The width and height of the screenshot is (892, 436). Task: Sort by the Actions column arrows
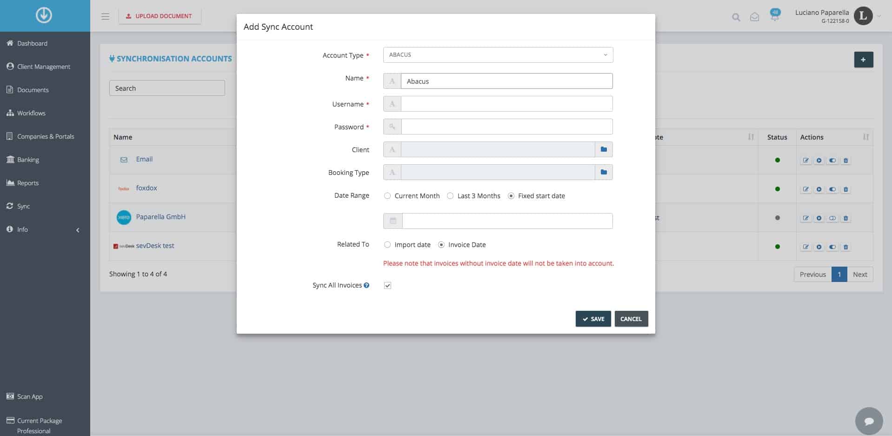[x=865, y=137]
